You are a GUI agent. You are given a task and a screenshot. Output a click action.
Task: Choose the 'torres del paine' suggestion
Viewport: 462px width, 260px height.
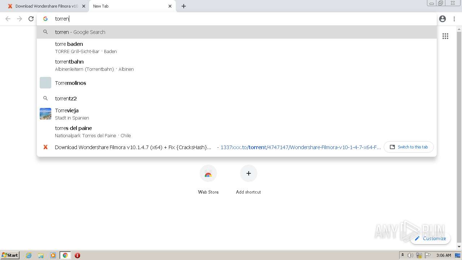(237, 131)
